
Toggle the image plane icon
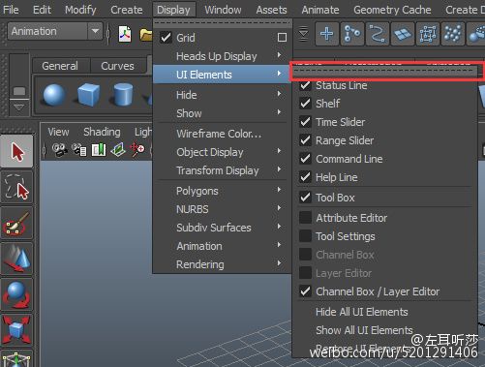click(118, 150)
